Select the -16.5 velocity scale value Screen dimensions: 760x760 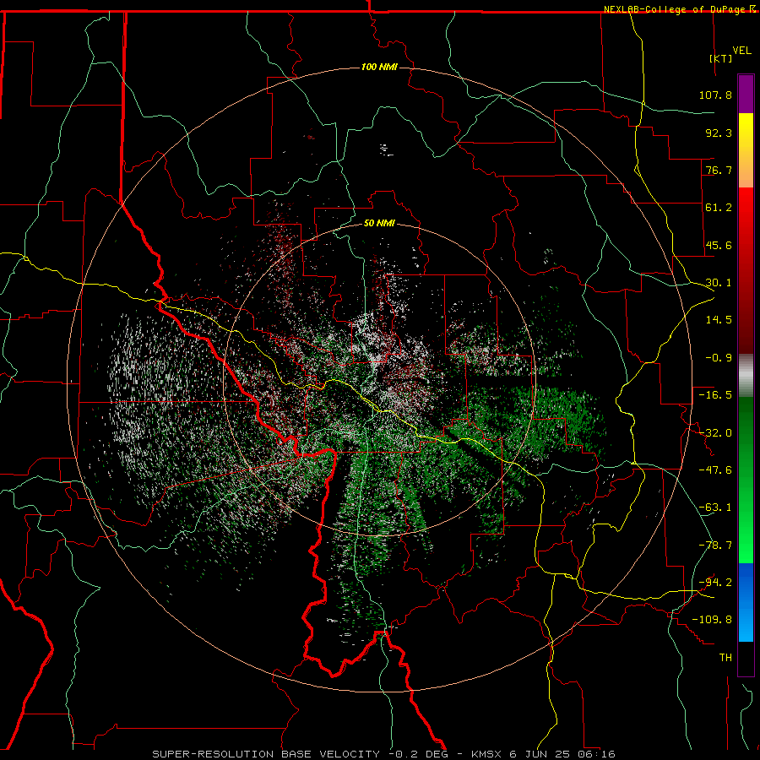[x=715, y=395]
